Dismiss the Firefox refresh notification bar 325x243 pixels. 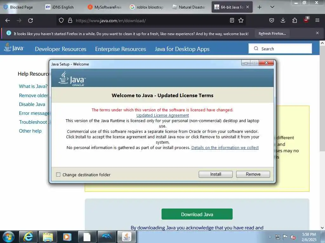tap(317, 33)
